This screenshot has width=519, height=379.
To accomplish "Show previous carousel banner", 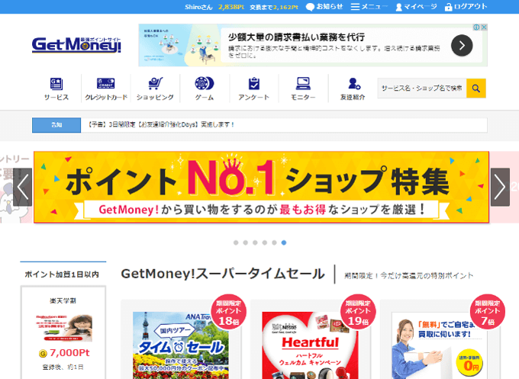I will point(22,187).
